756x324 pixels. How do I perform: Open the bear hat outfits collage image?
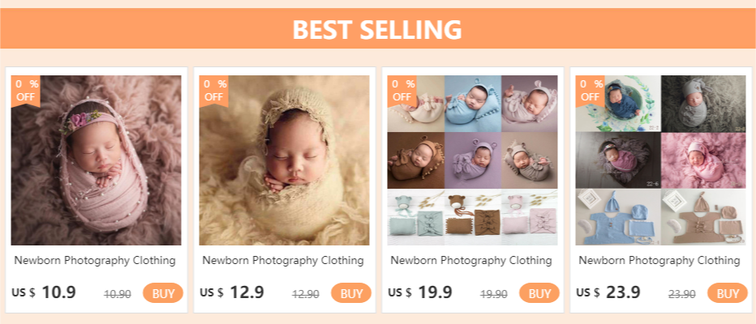click(x=472, y=160)
